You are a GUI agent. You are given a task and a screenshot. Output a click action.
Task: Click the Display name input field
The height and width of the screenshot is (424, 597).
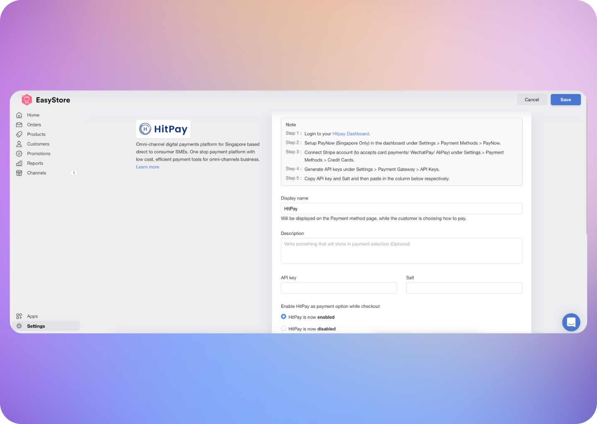[x=402, y=209]
